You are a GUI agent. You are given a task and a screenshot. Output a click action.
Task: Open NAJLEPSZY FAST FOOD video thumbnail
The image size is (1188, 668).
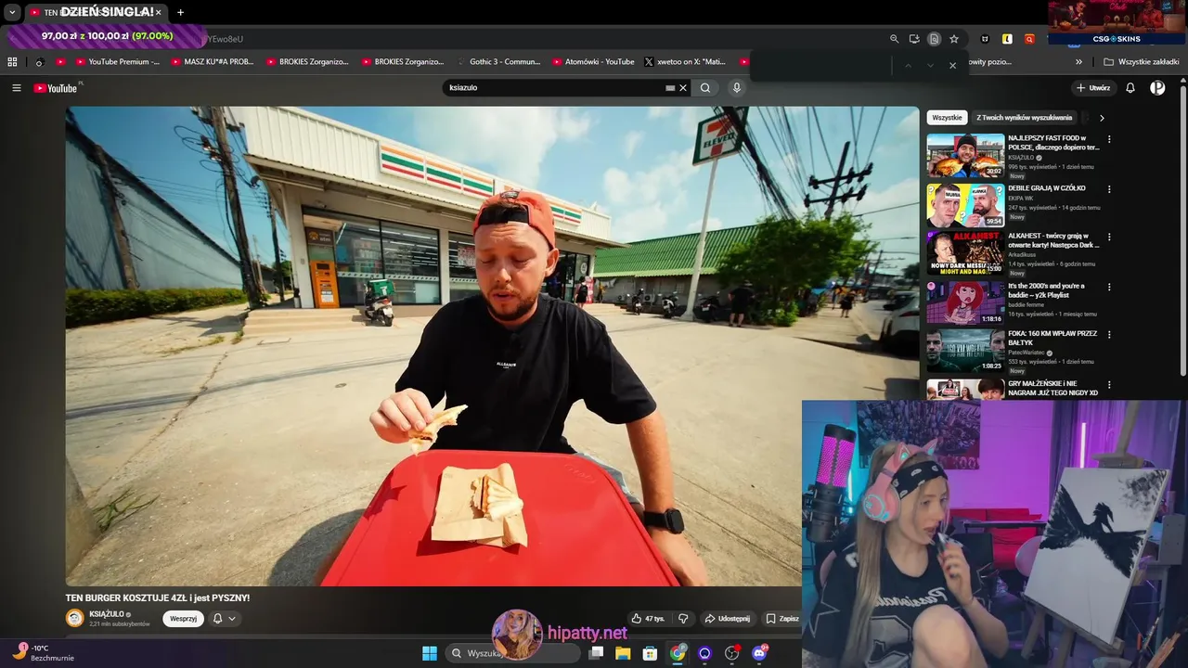[x=965, y=156]
